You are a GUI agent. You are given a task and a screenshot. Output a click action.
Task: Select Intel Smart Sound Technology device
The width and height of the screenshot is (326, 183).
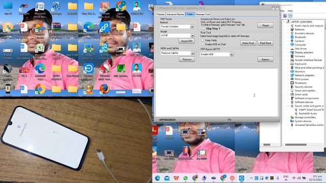[x=311, y=110]
